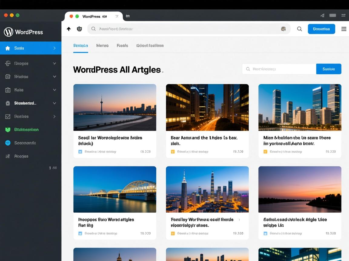Select the fourth content tab
The image size is (349, 261).
150,46
